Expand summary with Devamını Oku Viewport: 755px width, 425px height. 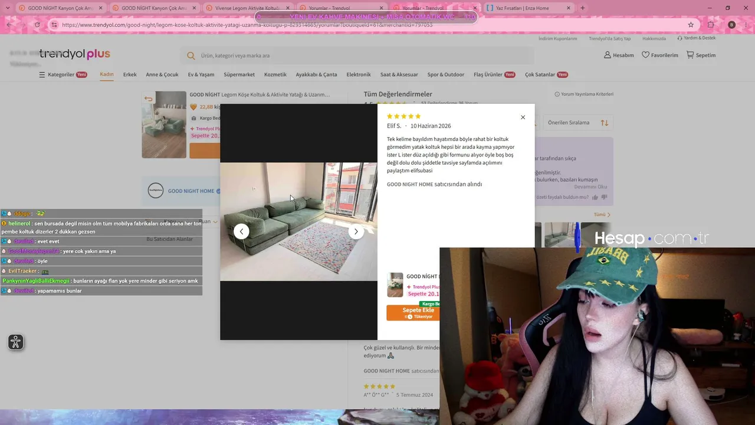[x=590, y=187]
